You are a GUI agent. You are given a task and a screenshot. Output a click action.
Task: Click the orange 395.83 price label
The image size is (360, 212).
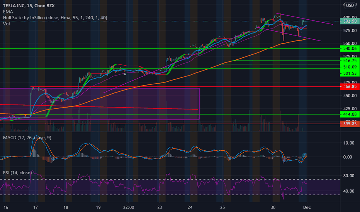[350, 124]
